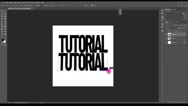This screenshot has width=188, height=106.
Task: Select the Eraser tool
Action: [x=5, y=24]
